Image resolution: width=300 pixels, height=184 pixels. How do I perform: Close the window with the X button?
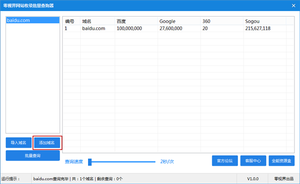click(x=293, y=6)
